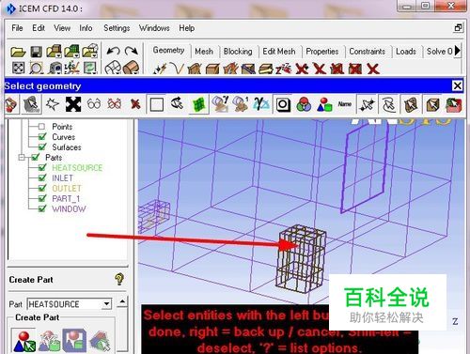The width and height of the screenshot is (470, 354).
Task: Open the mesh file icon
Action: click(x=72, y=51)
